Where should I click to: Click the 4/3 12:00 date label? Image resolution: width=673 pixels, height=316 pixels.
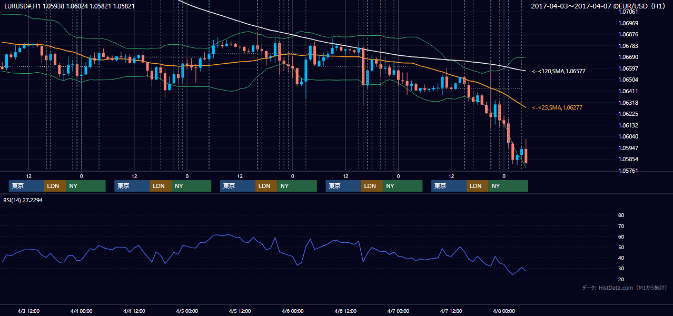tap(28, 311)
